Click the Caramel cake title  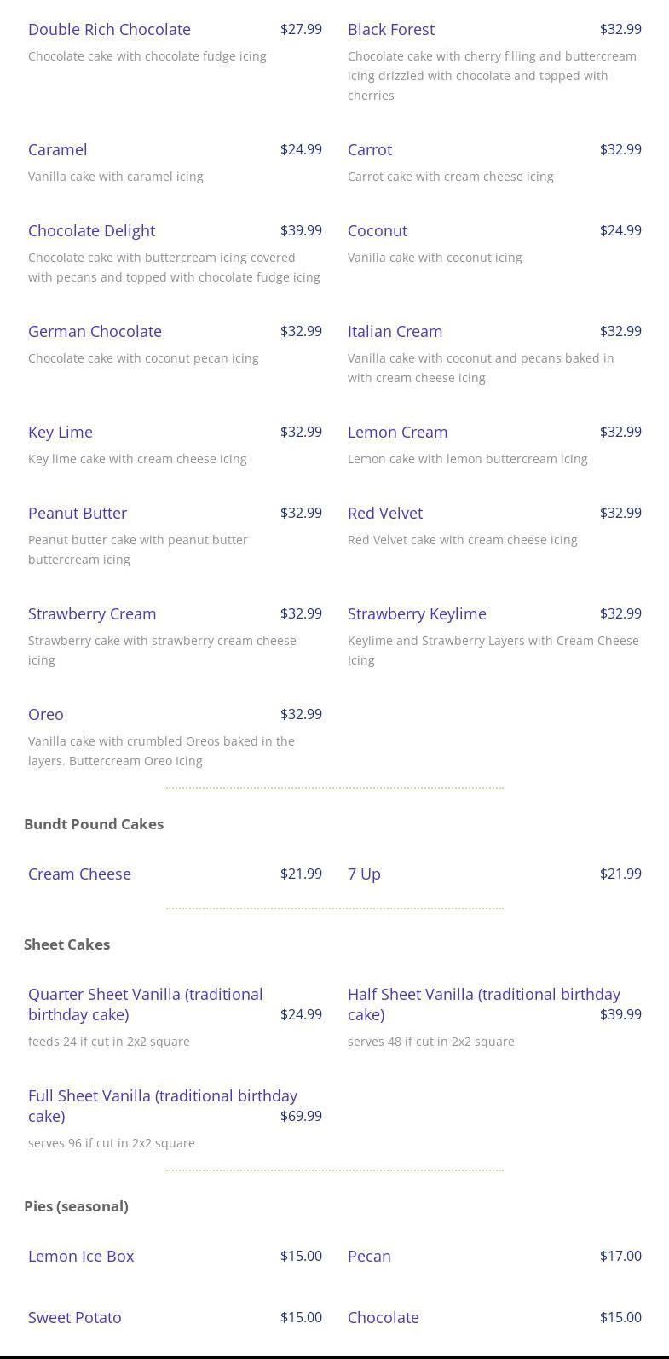point(57,149)
